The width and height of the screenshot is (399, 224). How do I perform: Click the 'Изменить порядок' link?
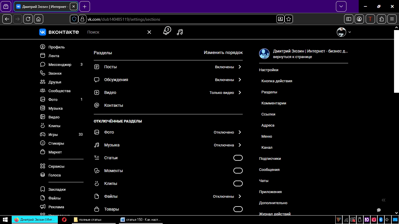(x=223, y=53)
